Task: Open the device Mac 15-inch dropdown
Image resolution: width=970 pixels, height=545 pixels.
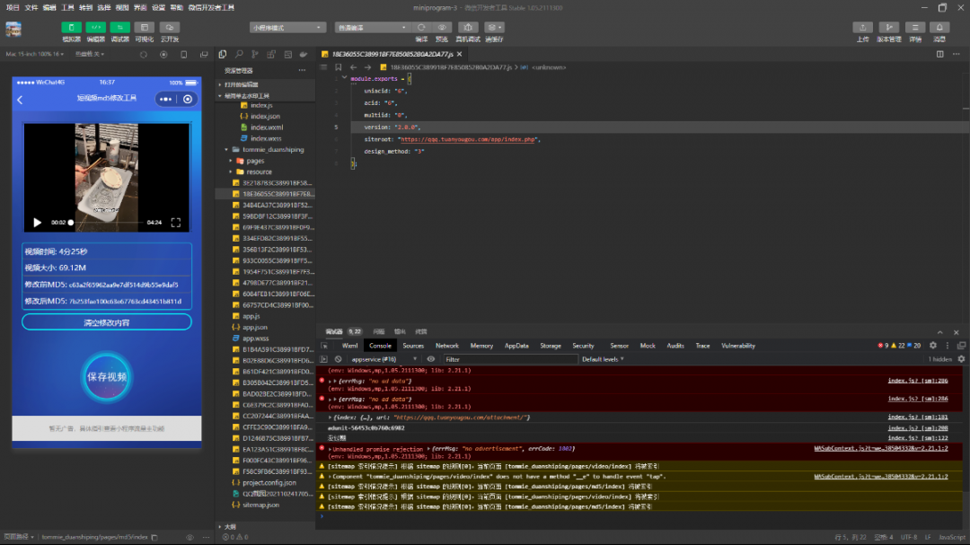Action: (x=35, y=54)
